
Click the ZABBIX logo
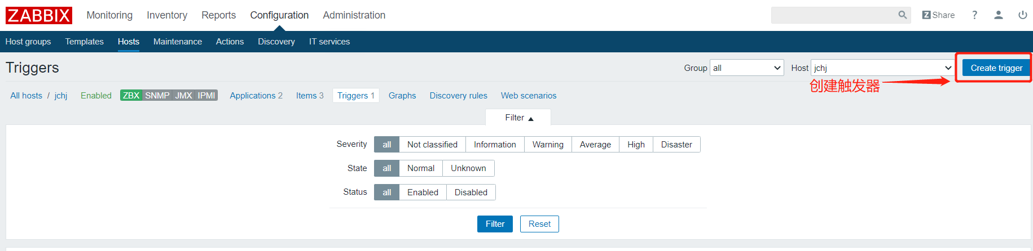click(x=39, y=15)
